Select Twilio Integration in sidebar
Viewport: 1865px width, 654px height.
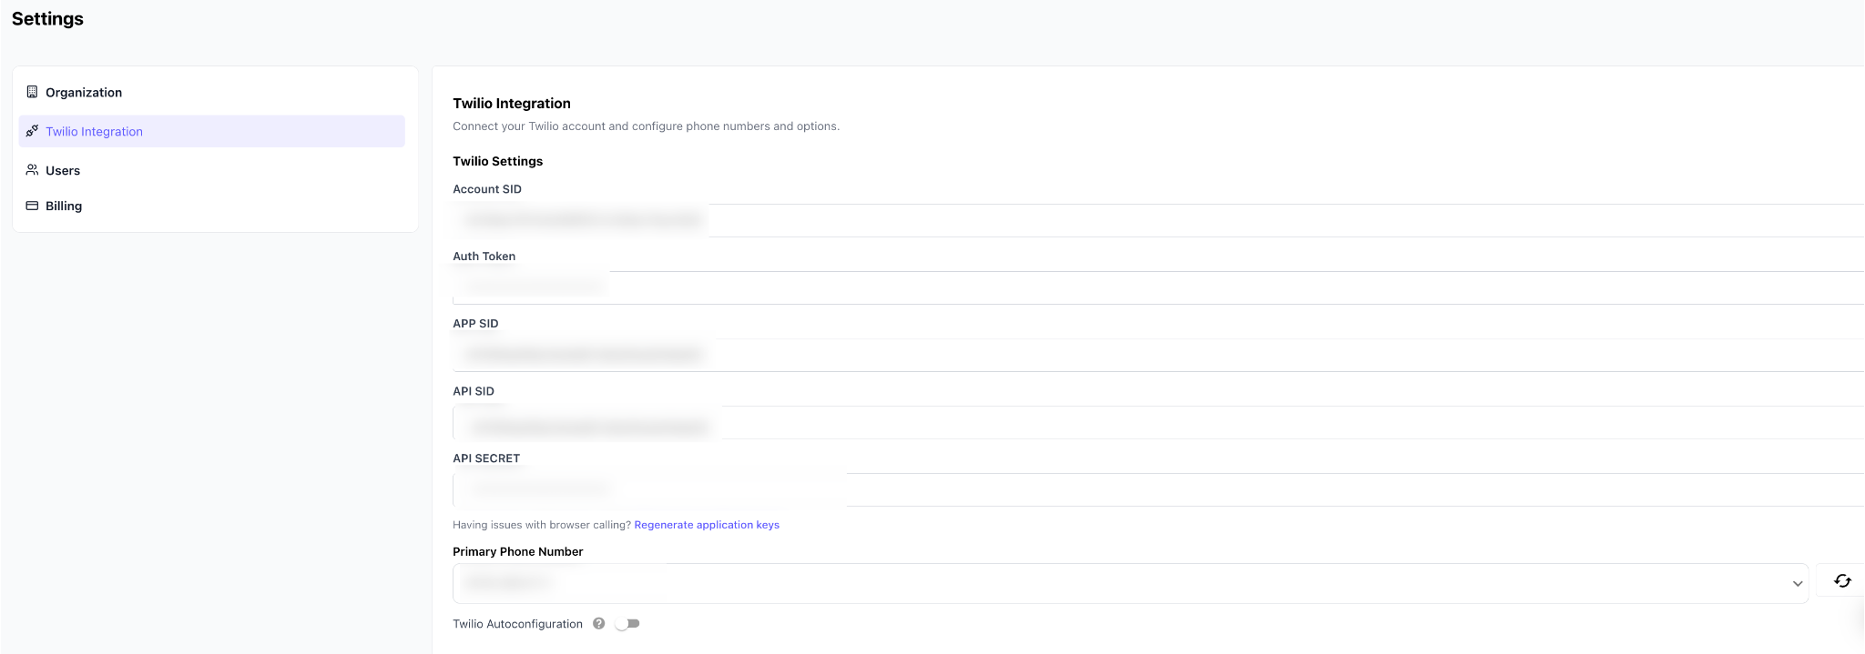coord(211,131)
